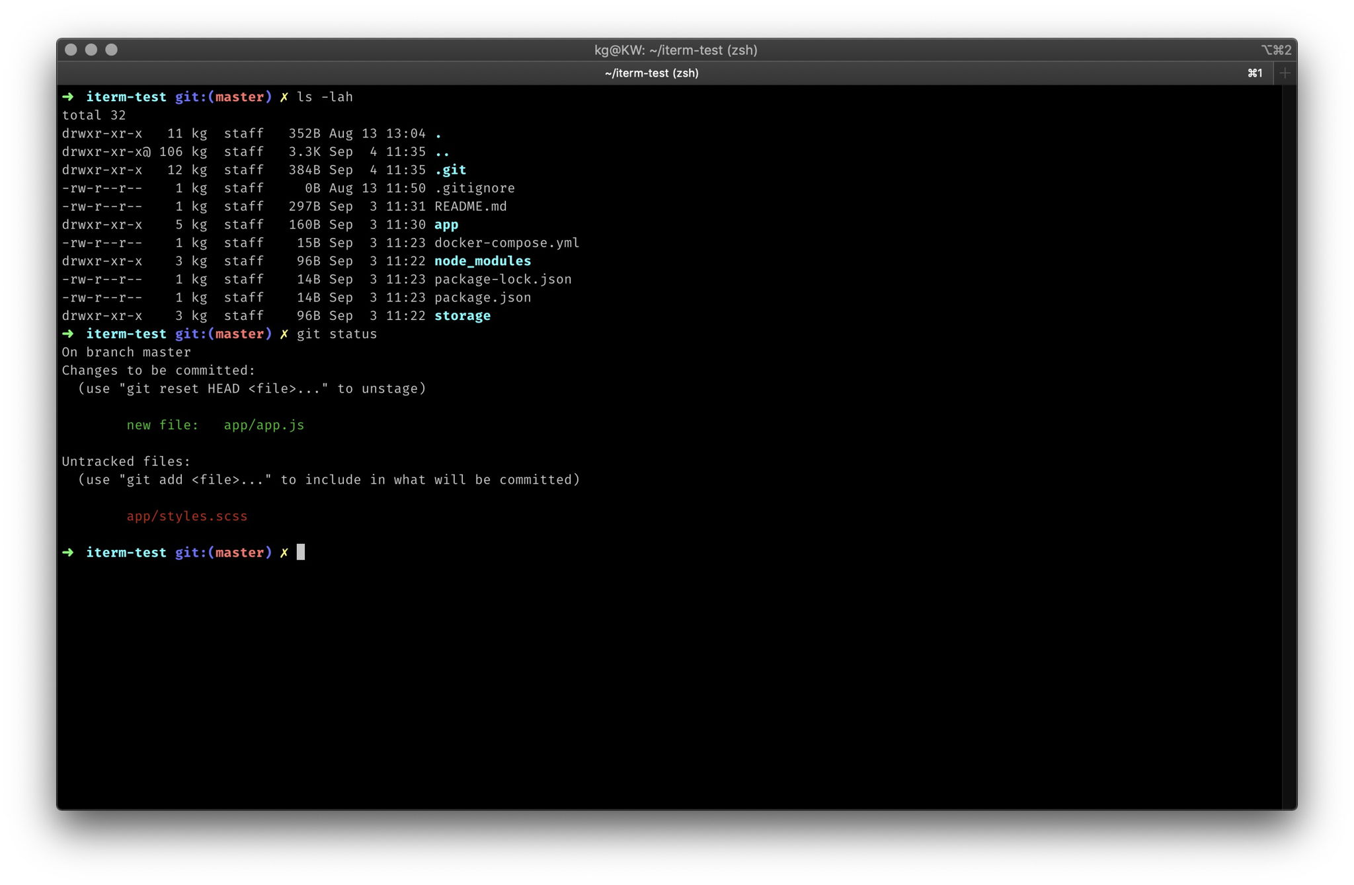Click the app/styles.scss untracked file
Screen dimensions: 1354x885
click(x=187, y=516)
